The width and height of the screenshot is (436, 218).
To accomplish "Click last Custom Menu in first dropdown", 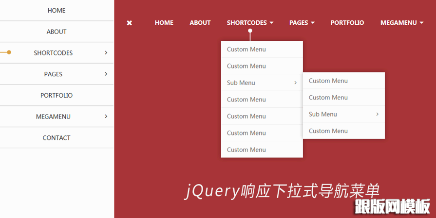I will tap(246, 150).
